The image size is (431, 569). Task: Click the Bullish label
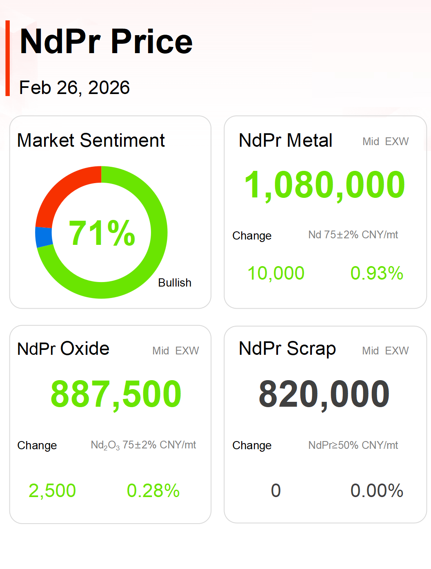pos(175,283)
